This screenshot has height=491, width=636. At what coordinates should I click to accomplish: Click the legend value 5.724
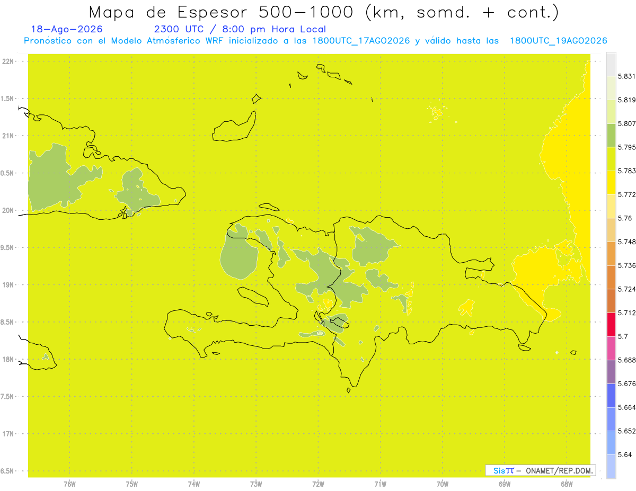[x=627, y=289]
